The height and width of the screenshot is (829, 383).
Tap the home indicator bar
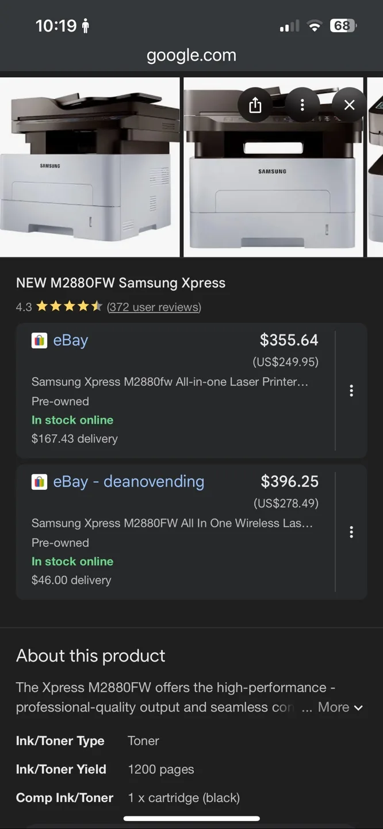191,818
